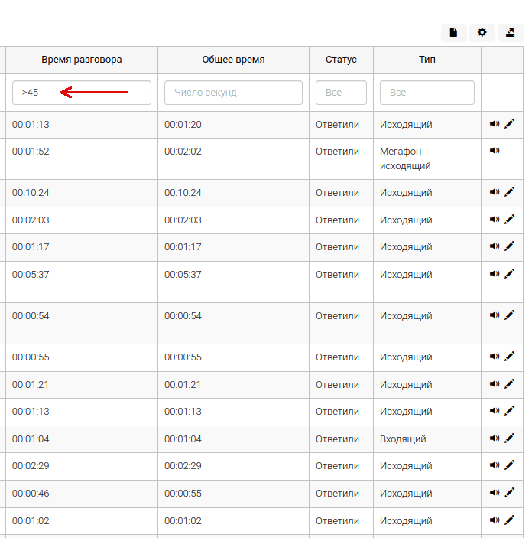This screenshot has width=532, height=538.
Task: Open table settings via gear button
Action: point(482,32)
